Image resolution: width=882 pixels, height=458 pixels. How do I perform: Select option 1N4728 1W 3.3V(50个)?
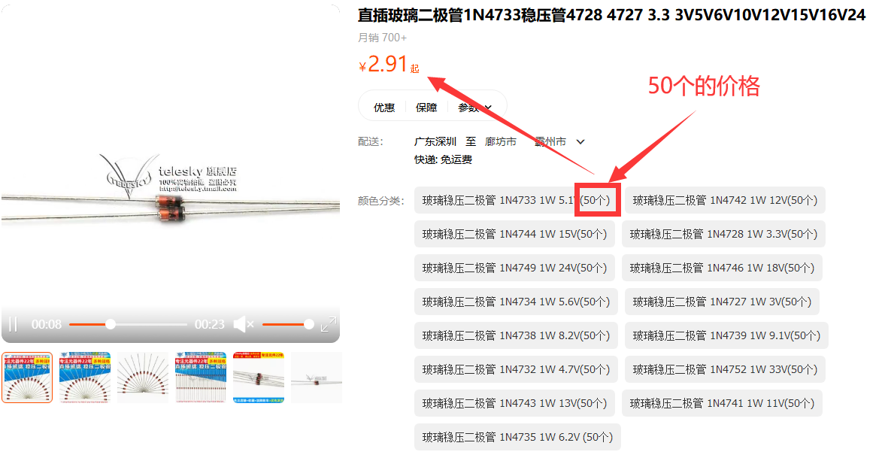pos(723,234)
